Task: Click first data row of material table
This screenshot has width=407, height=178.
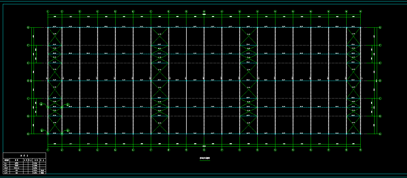Action: click(x=24, y=163)
